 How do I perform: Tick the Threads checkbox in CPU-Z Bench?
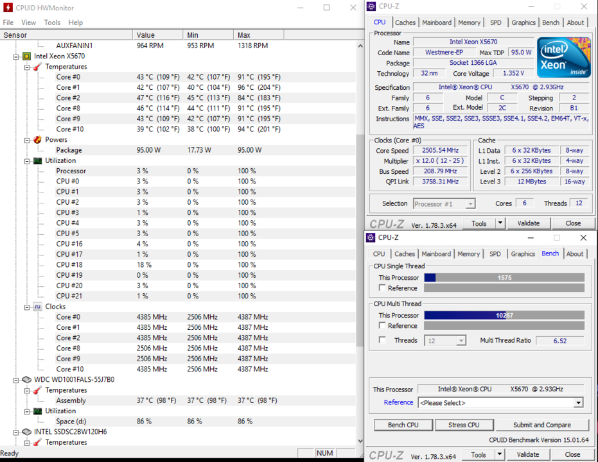382,339
